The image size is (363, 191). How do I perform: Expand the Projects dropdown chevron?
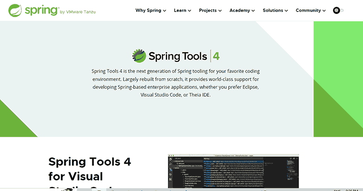(220, 11)
